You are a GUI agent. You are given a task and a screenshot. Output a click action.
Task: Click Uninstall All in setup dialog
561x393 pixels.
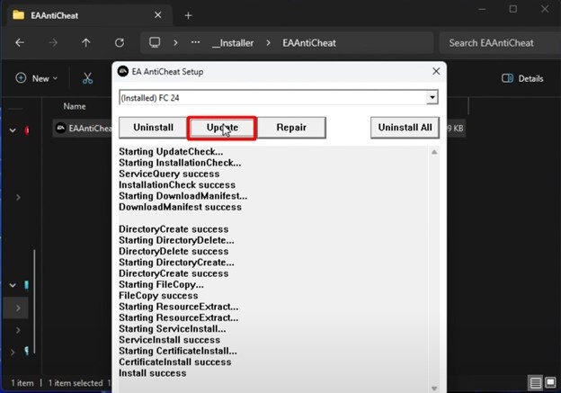point(405,128)
